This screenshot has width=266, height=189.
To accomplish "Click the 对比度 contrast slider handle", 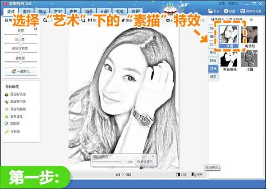I will 21,44.
